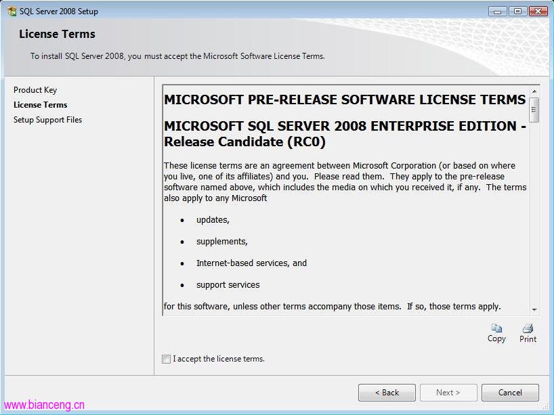The width and height of the screenshot is (554, 415).
Task: Maximize the SQL Server 2008 Setup window
Action: tap(517, 12)
